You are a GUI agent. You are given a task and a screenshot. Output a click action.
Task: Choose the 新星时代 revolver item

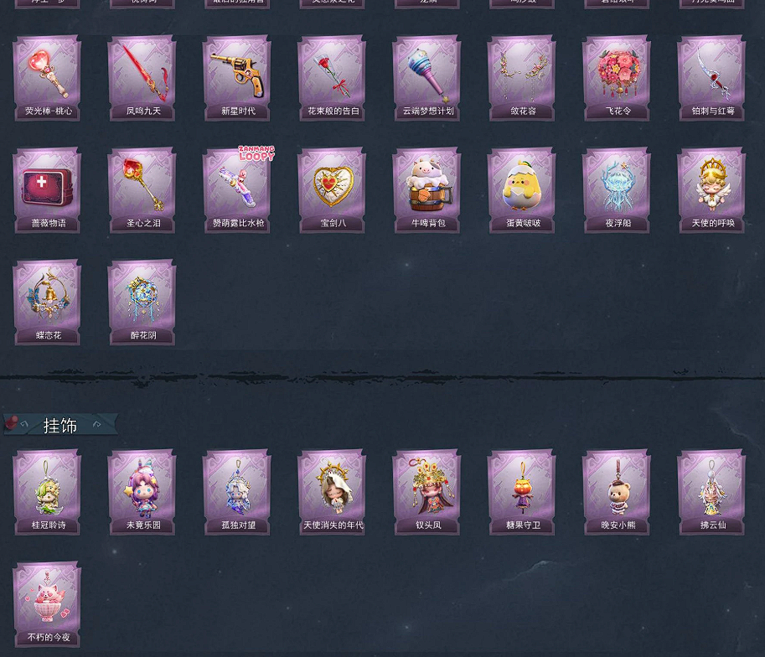click(x=237, y=78)
